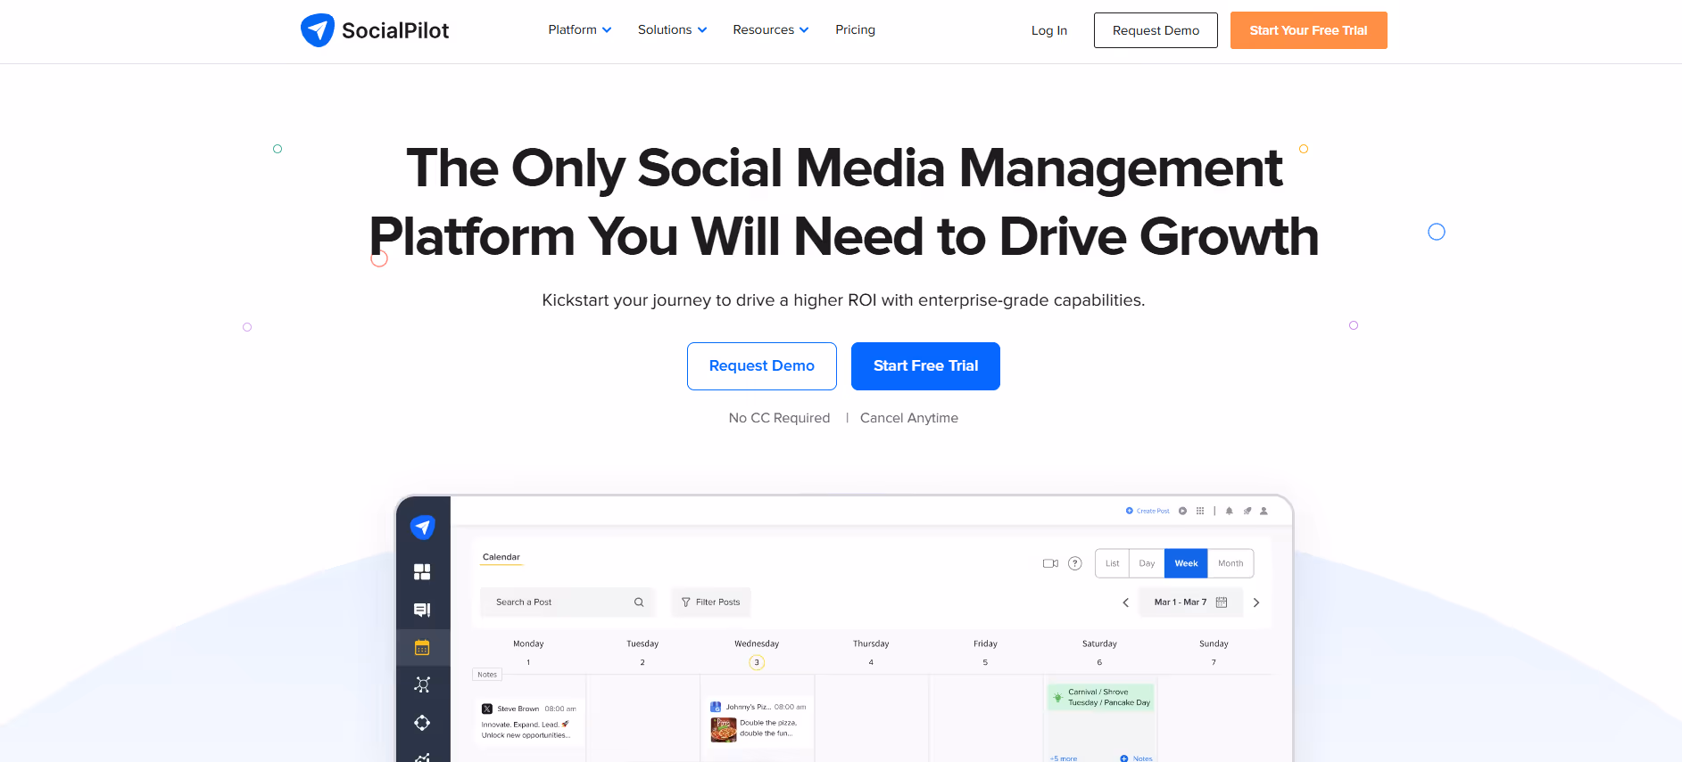Click the X icon on Steve Brown post
This screenshot has width=1682, height=762.
pos(487,709)
